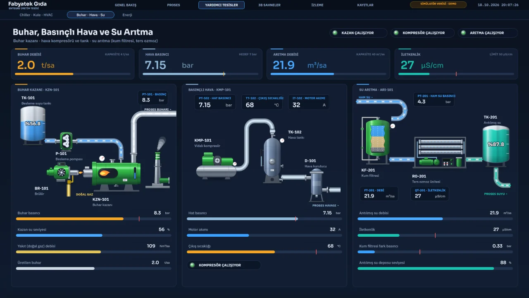The height and width of the screenshot is (298, 529).
Task: Open the 3B SAHNELER tab
Action: [269, 5]
